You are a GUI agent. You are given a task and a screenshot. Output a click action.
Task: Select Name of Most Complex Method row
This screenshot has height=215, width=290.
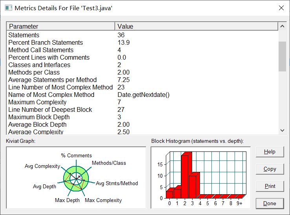click(x=142, y=95)
